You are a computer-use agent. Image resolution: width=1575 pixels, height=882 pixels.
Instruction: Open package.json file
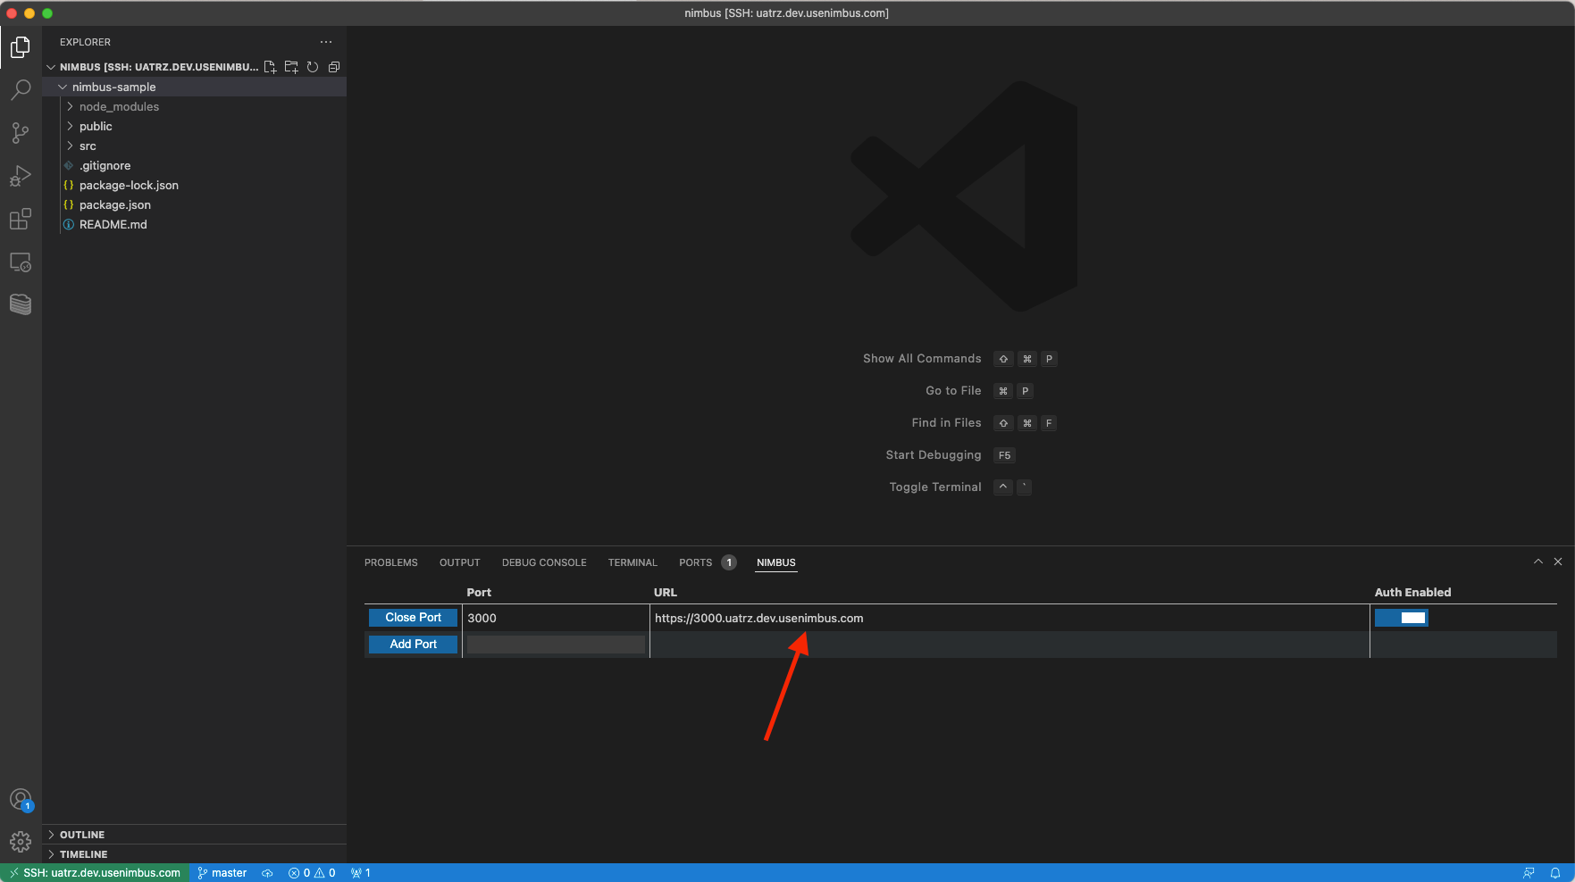(115, 205)
